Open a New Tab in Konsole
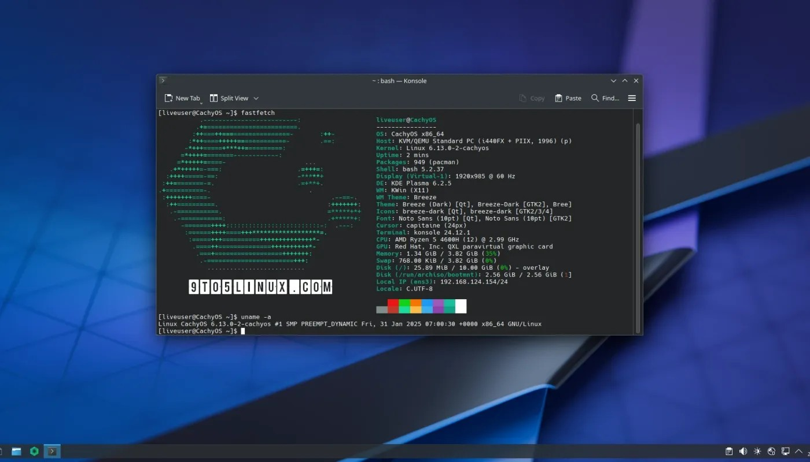 click(182, 98)
